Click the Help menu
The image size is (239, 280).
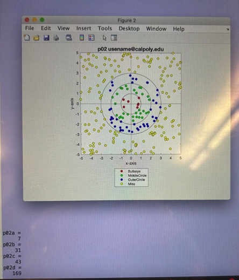(179, 29)
